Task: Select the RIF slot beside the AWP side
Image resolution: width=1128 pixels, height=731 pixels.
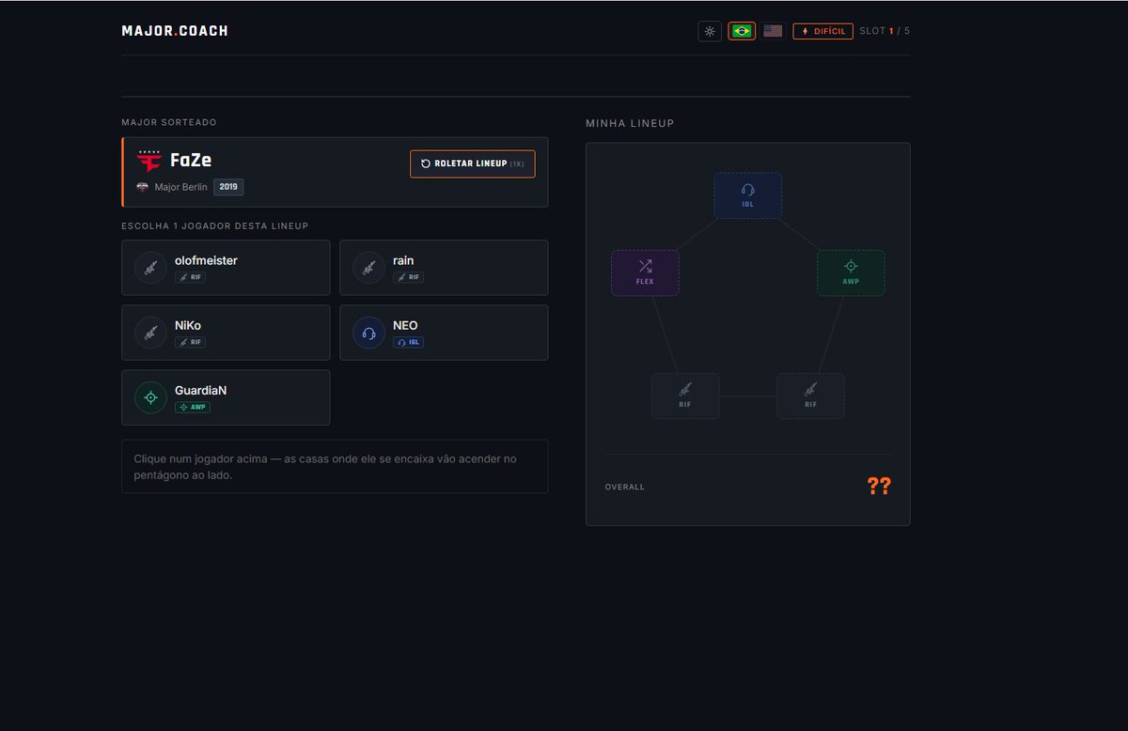Action: tap(810, 396)
